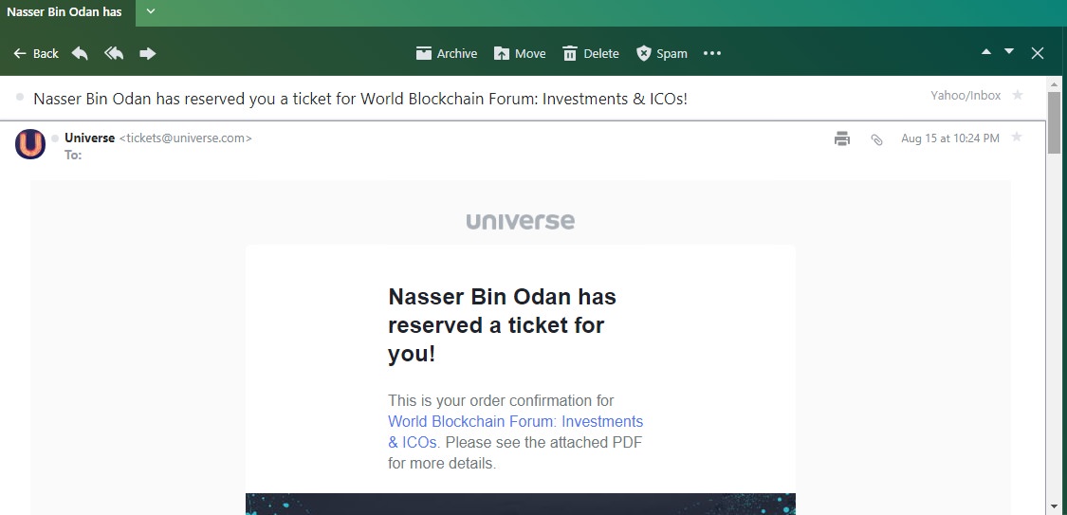This screenshot has height=515, width=1067.
Task: Open World Blockchain Forum: Investments & ICOs link
Action: tap(515, 432)
